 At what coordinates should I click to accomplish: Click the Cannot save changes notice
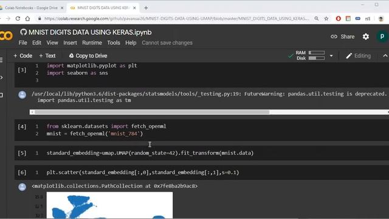pos(167,43)
